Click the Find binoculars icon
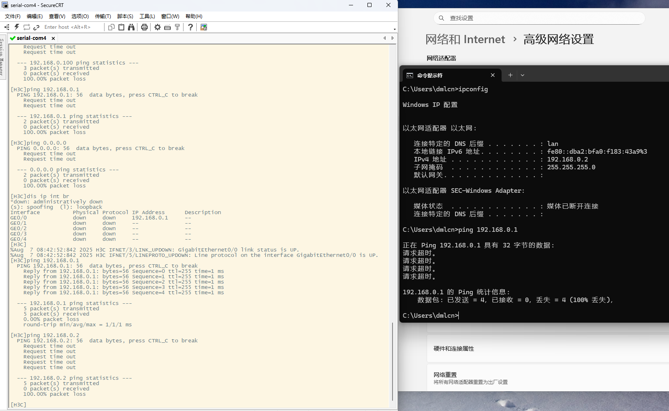 (131, 27)
